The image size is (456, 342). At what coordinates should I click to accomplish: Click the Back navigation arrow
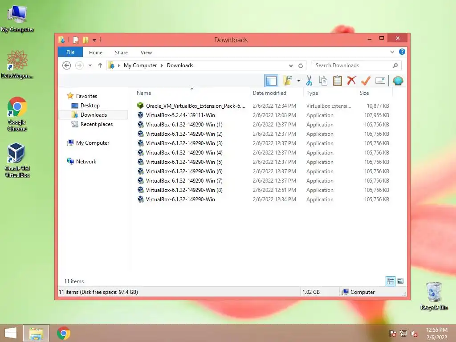[x=67, y=65]
